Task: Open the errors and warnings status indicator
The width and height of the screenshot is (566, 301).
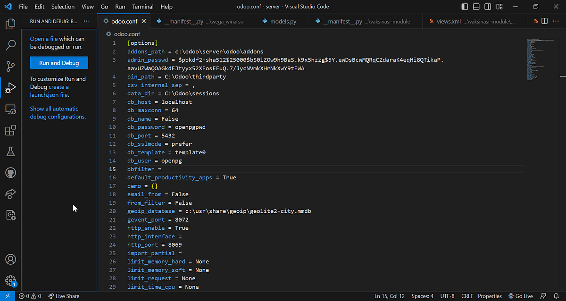Action: pos(29,296)
